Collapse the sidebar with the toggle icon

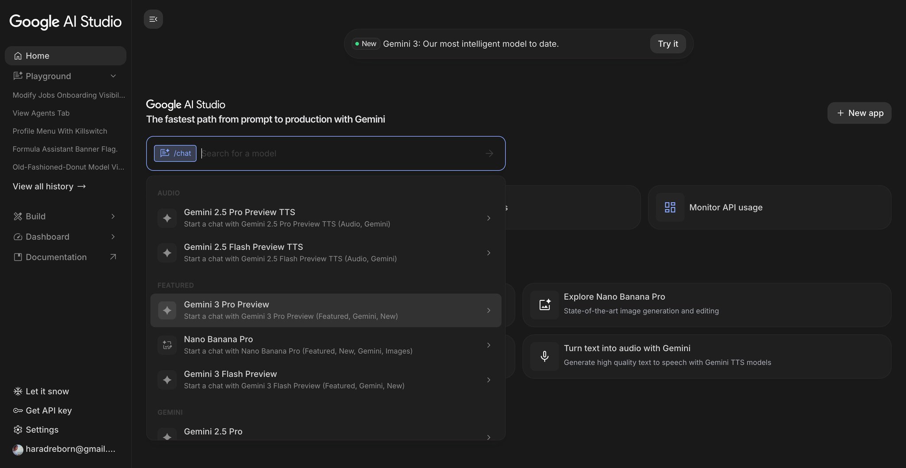coord(154,19)
